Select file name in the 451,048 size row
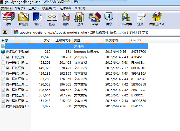The width and height of the screenshot is (180, 131). pos(17,101)
